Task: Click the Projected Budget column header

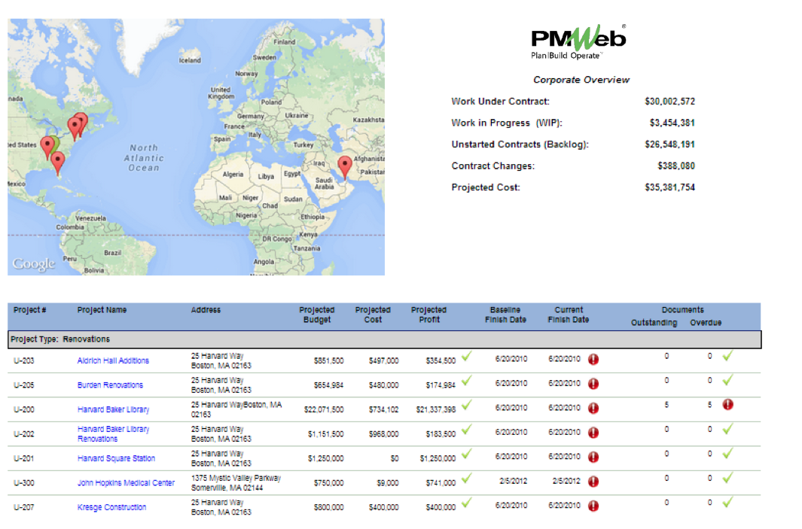Action: (316, 315)
